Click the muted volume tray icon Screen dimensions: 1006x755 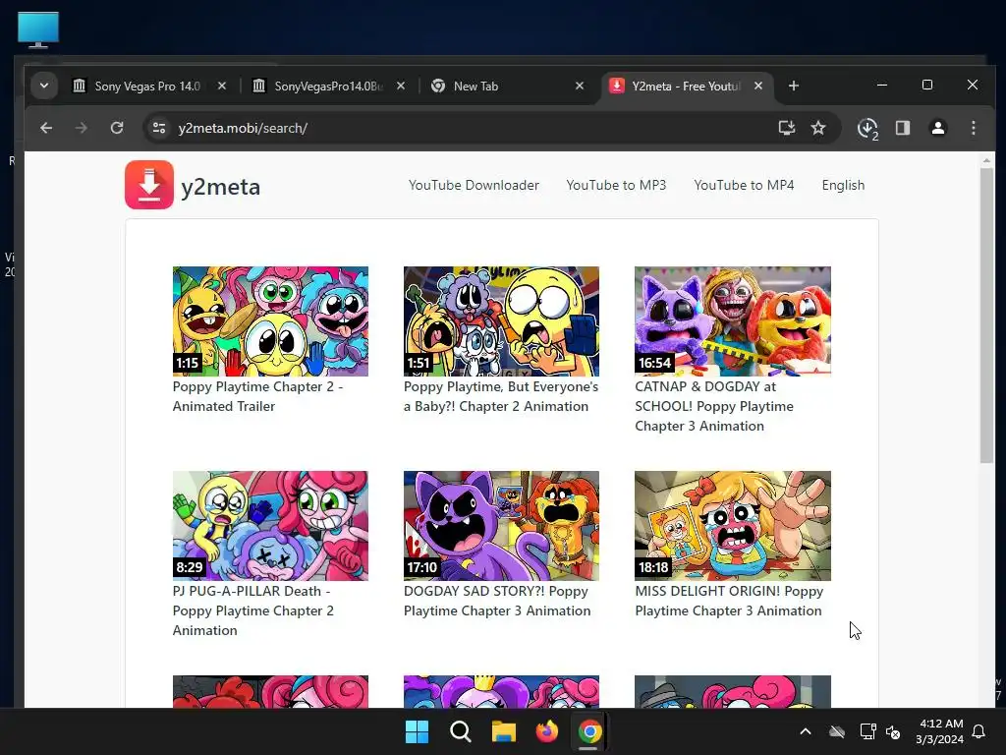tap(893, 731)
